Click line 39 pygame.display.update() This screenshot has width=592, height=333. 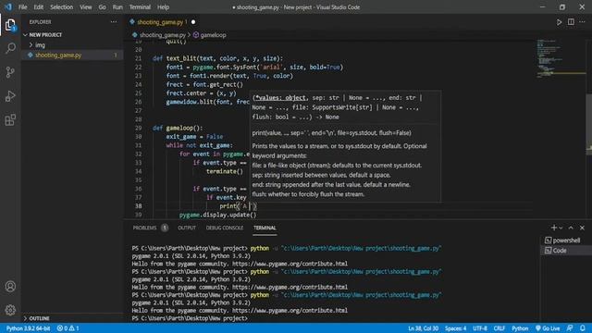point(218,215)
